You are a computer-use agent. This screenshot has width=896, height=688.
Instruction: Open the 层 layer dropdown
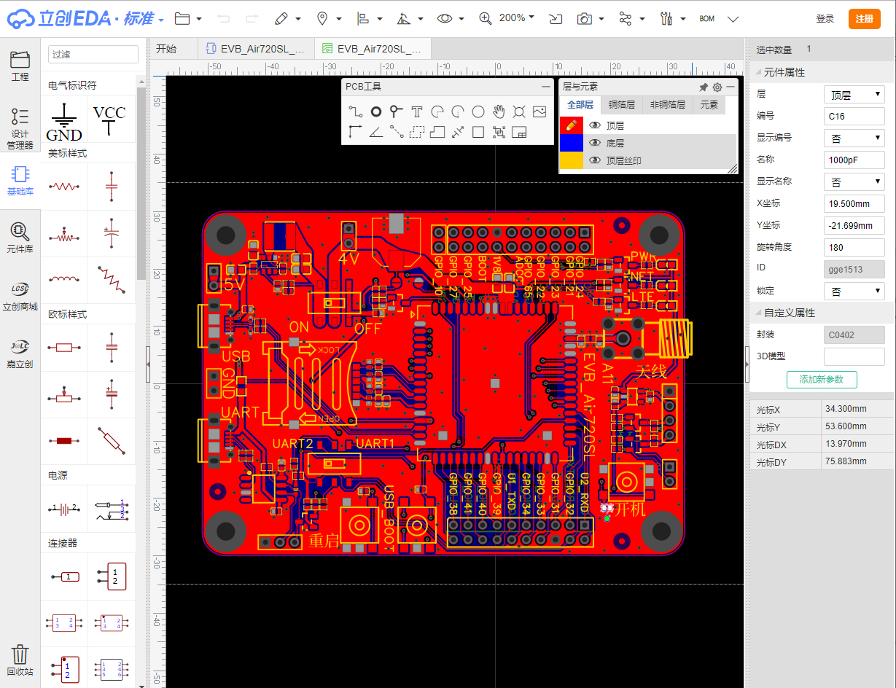[854, 95]
